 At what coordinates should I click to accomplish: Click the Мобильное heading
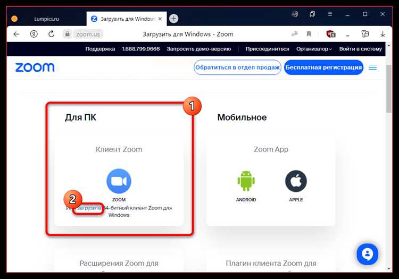[242, 117]
